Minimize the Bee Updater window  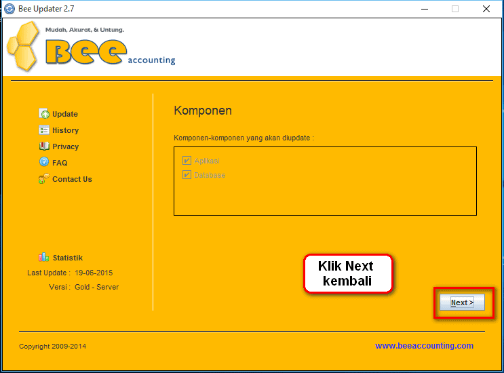(x=425, y=9)
